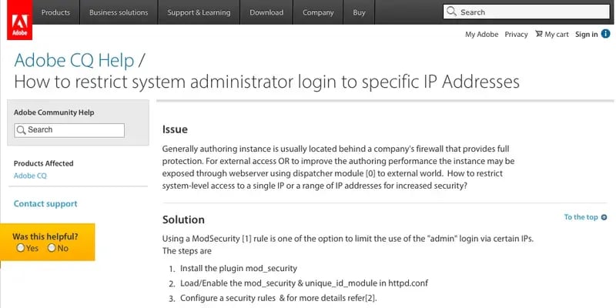
Task: Open the Buy menu
Action: [359, 12]
